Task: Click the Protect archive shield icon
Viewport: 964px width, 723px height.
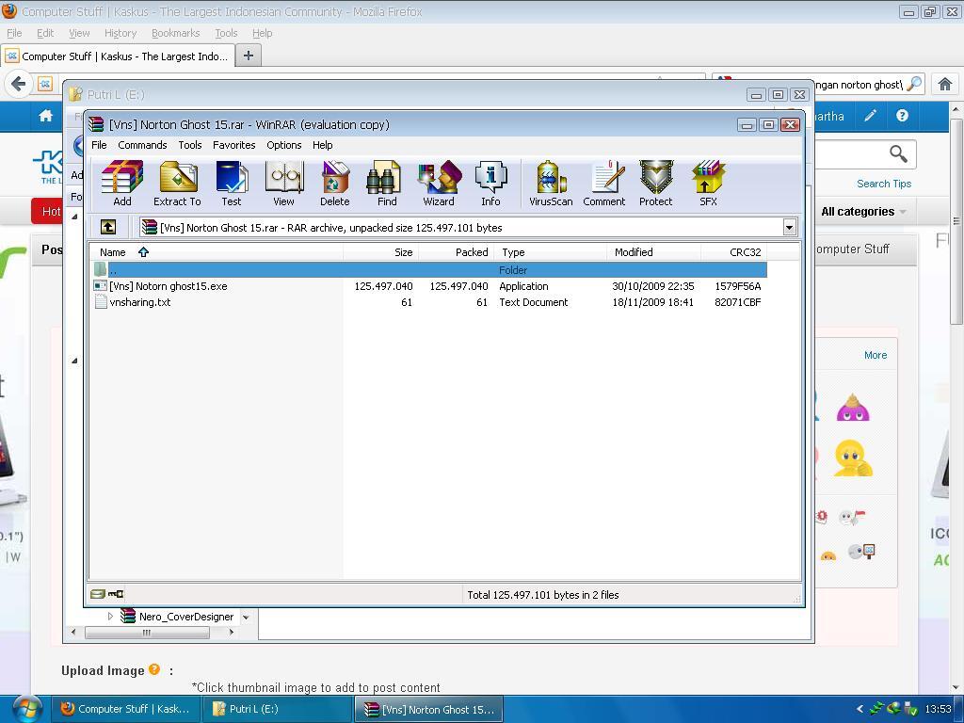Action: pos(655,183)
